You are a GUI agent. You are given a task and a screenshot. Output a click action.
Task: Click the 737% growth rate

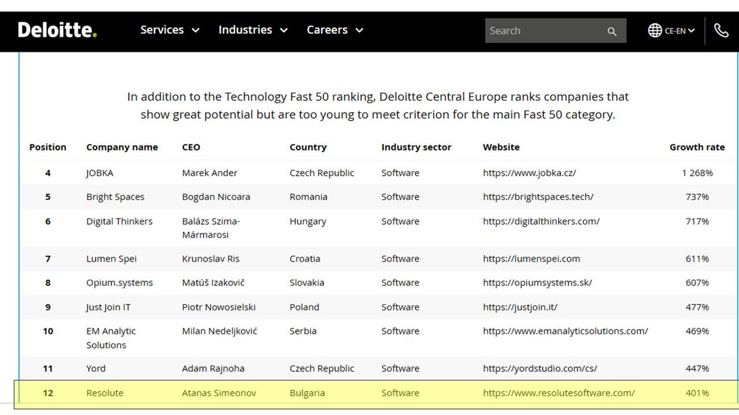pos(697,197)
